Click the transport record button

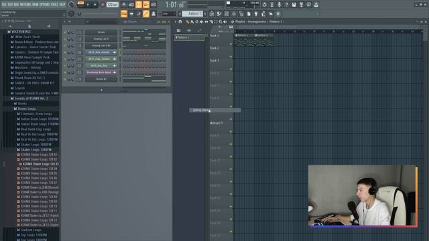click(x=103, y=5)
